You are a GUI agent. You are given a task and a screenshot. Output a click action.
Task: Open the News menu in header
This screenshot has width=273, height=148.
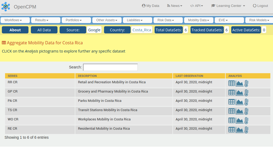[175, 6]
